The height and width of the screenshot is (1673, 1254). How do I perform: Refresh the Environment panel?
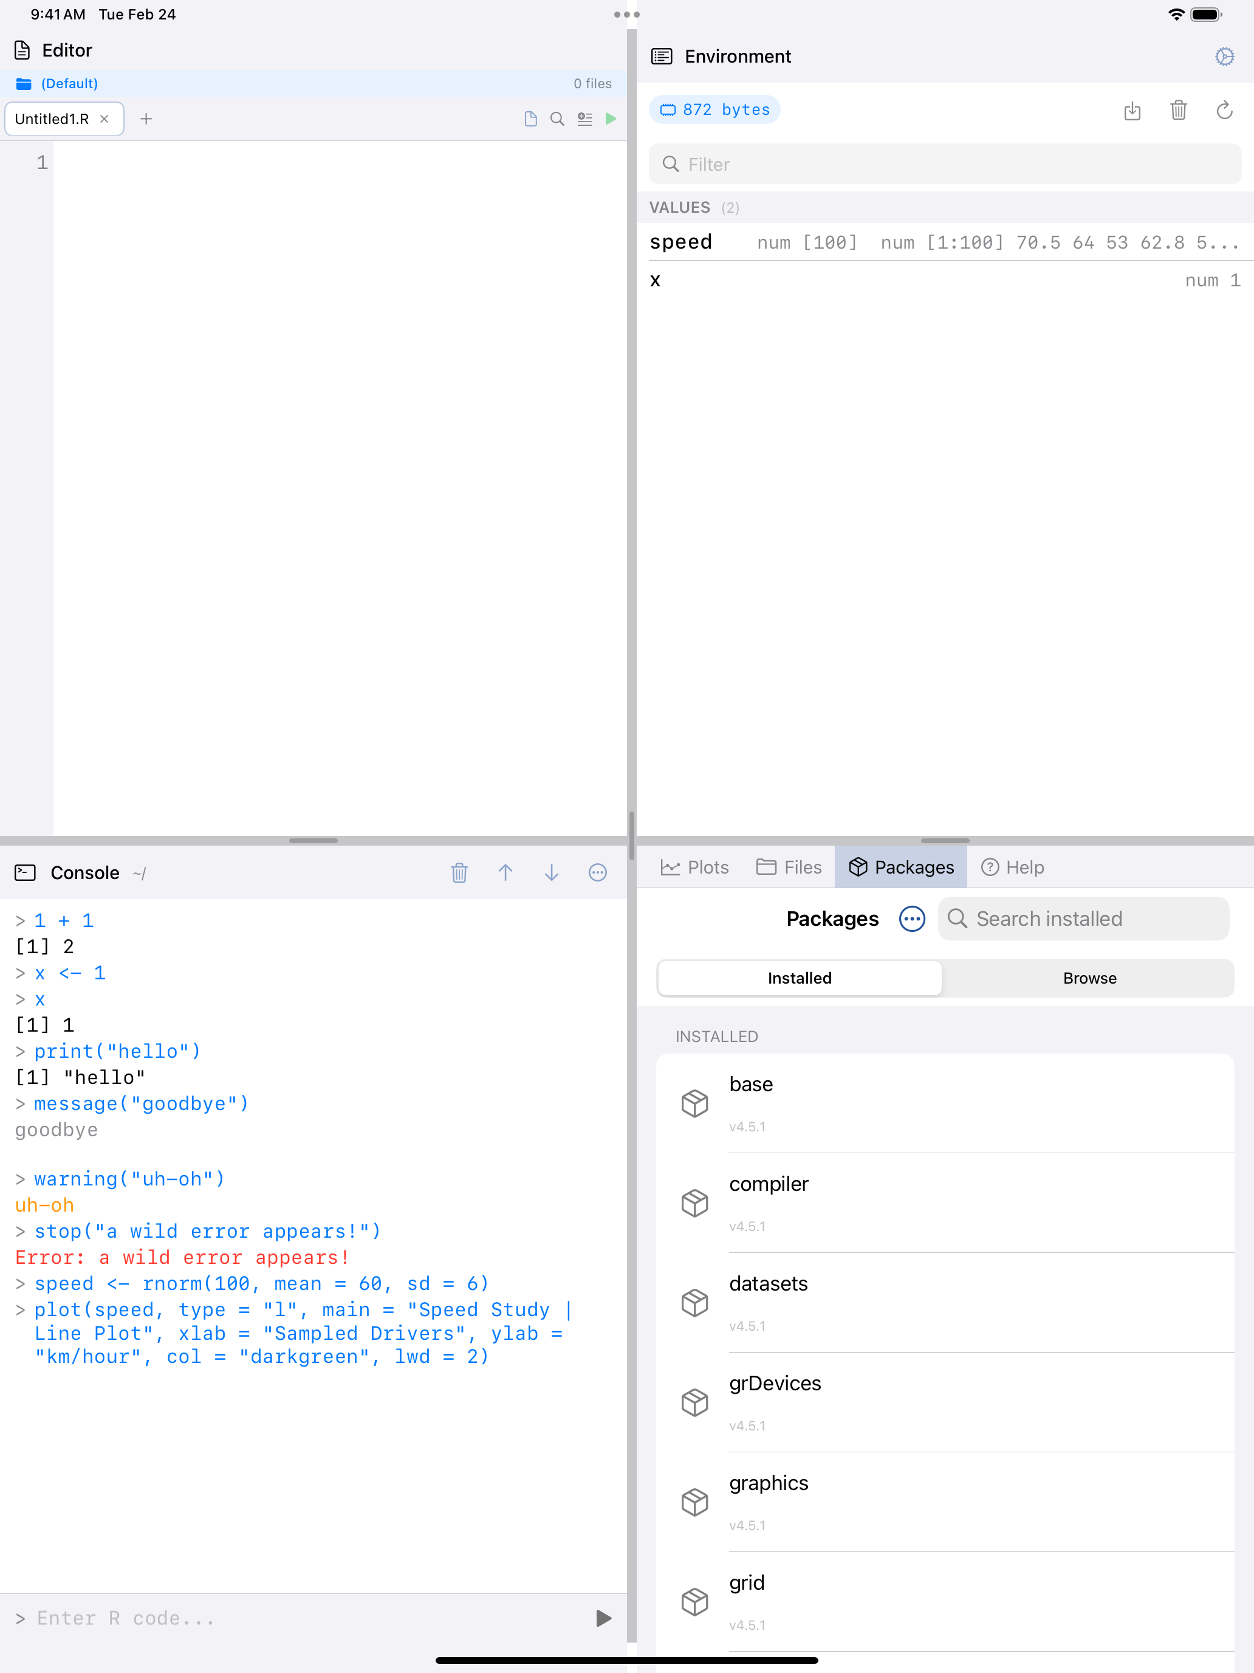click(x=1224, y=111)
